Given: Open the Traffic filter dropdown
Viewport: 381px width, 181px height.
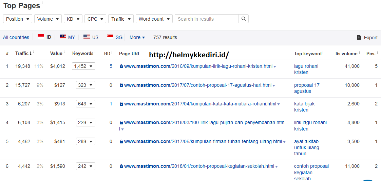Looking at the screenshot, I should click(121, 19).
